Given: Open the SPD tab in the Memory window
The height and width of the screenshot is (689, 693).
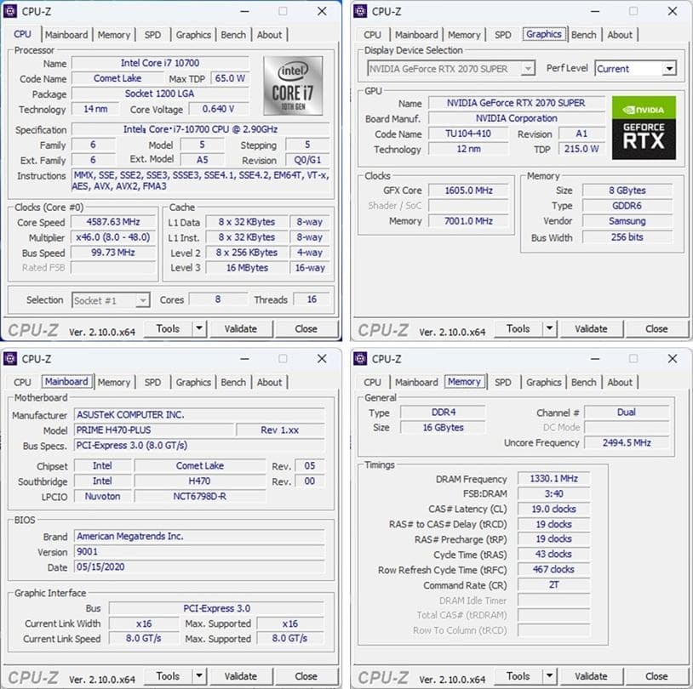Looking at the screenshot, I should (x=502, y=382).
